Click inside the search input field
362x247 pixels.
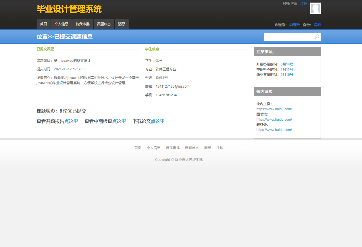pos(287,37)
